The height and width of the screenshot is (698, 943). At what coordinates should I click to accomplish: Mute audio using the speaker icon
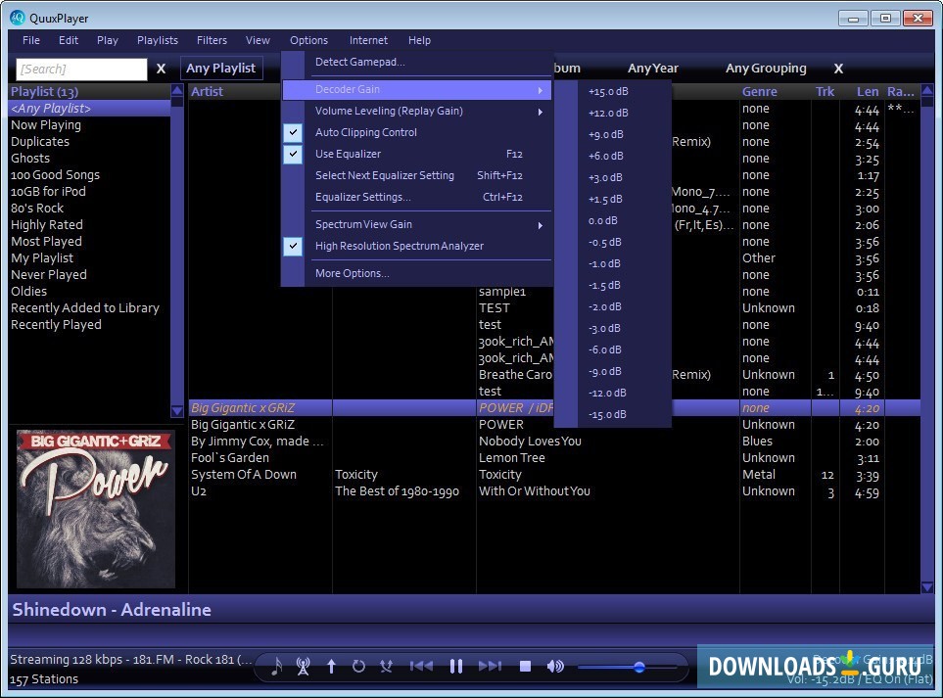(555, 666)
